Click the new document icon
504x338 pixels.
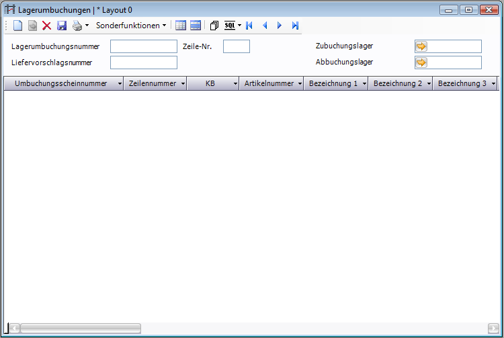click(18, 26)
